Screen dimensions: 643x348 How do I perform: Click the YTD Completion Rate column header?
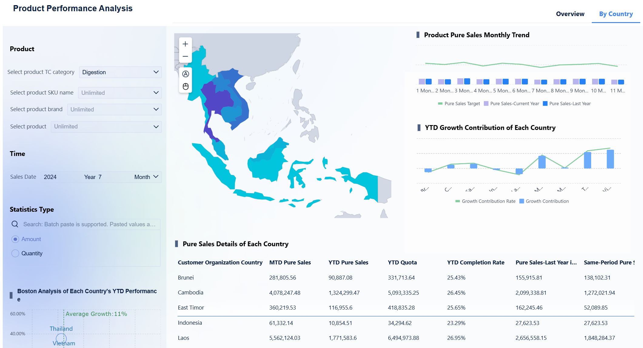coord(475,263)
